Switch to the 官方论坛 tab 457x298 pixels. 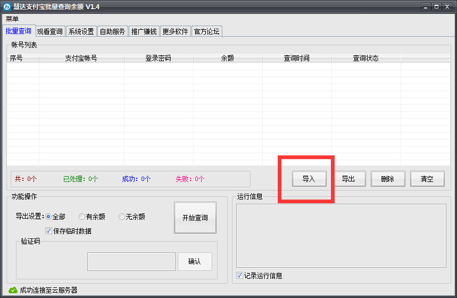tap(206, 31)
